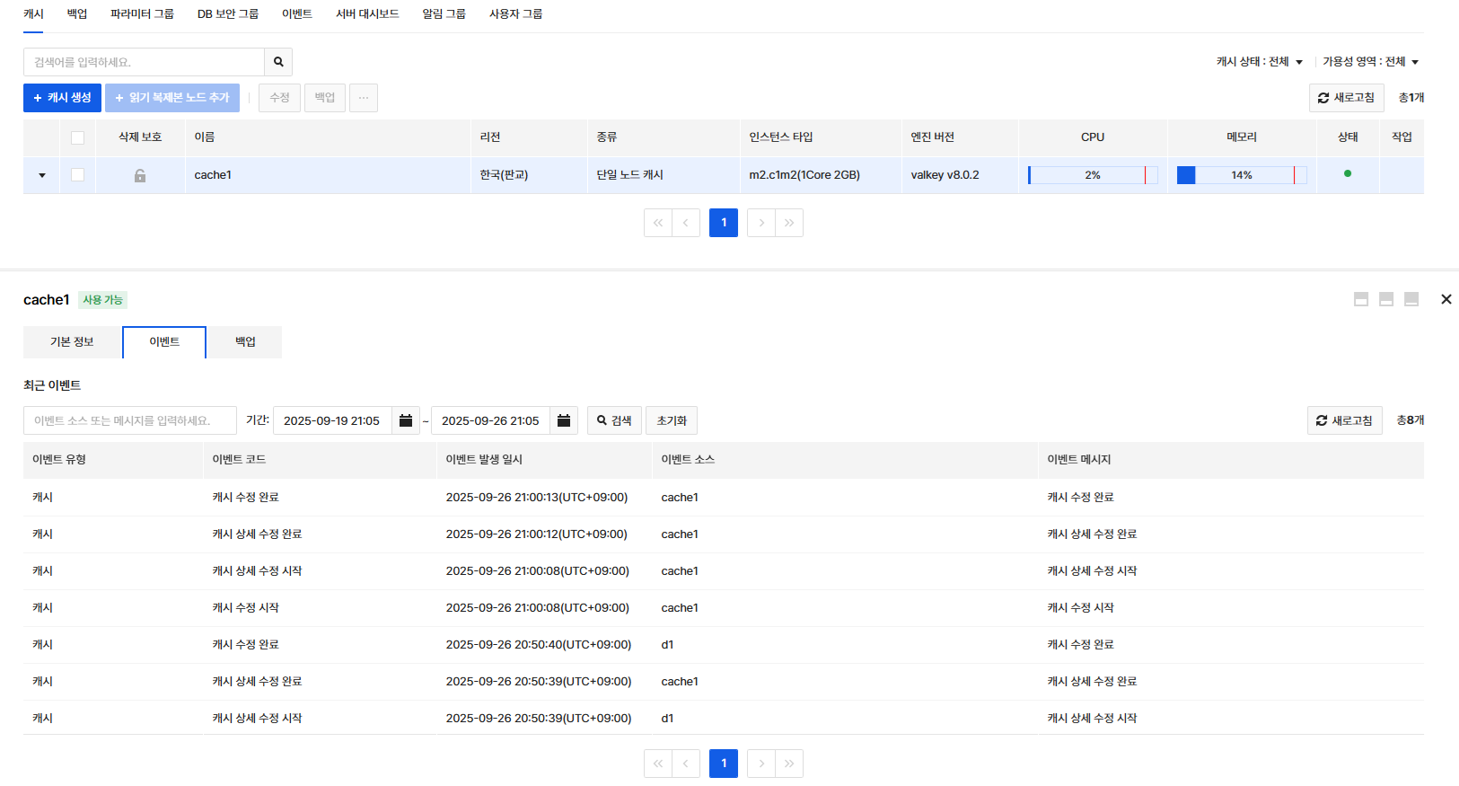Click the green status indicator for cache1
This screenshot has width=1459, height=786.
point(1347,174)
